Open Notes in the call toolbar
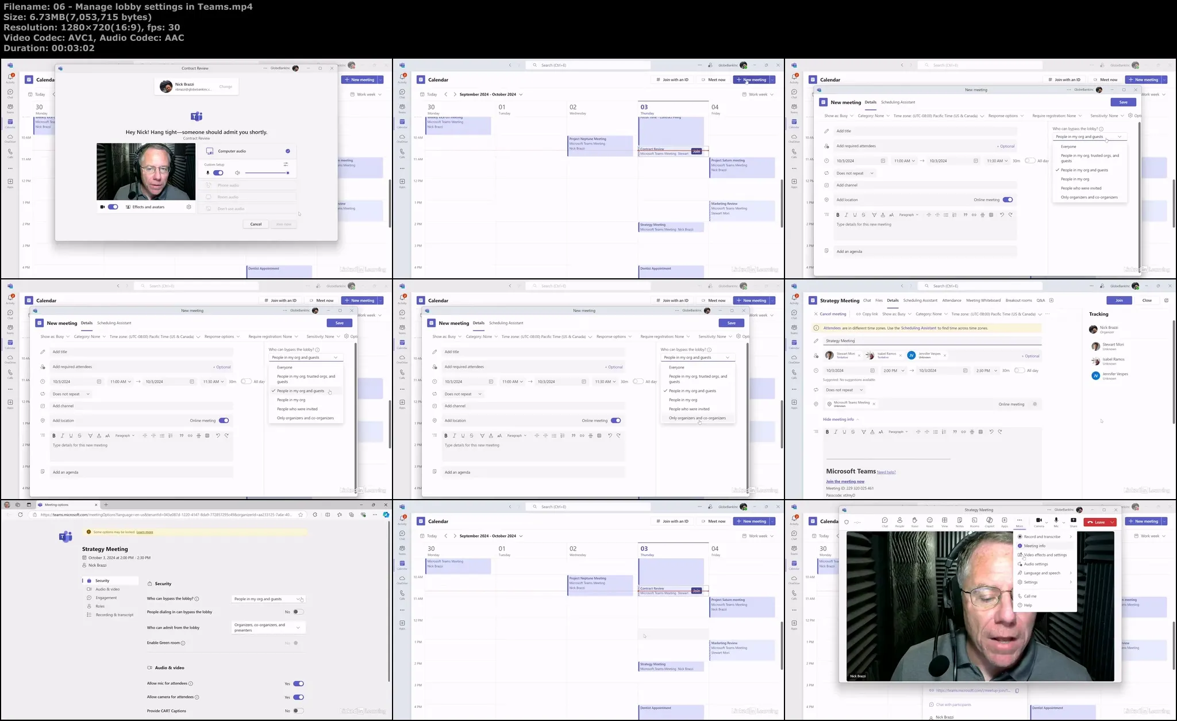This screenshot has width=1177, height=721. [x=959, y=521]
